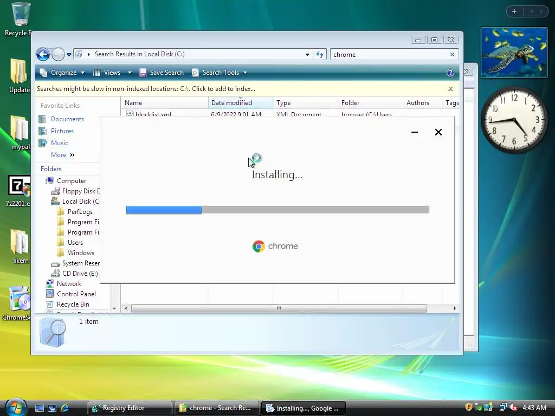Click Show Desktop quick launch icon
This screenshot has height=416, width=555.
[39, 408]
